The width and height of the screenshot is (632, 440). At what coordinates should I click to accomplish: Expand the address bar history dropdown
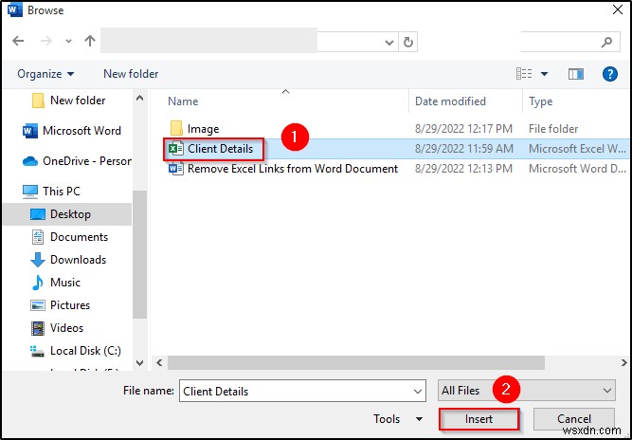388,42
